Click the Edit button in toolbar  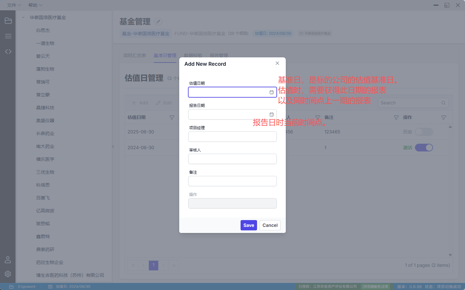click(164, 103)
